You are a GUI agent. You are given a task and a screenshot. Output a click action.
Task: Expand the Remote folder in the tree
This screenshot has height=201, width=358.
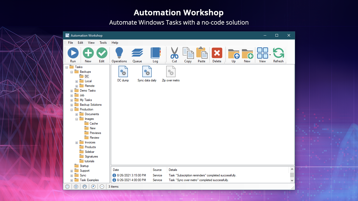point(76,86)
